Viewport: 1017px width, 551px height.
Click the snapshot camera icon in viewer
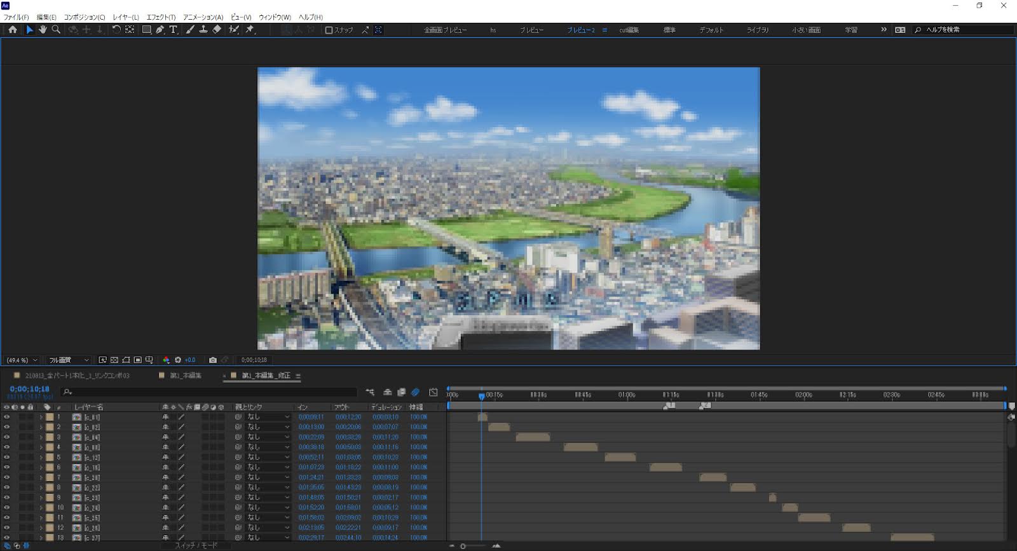213,360
